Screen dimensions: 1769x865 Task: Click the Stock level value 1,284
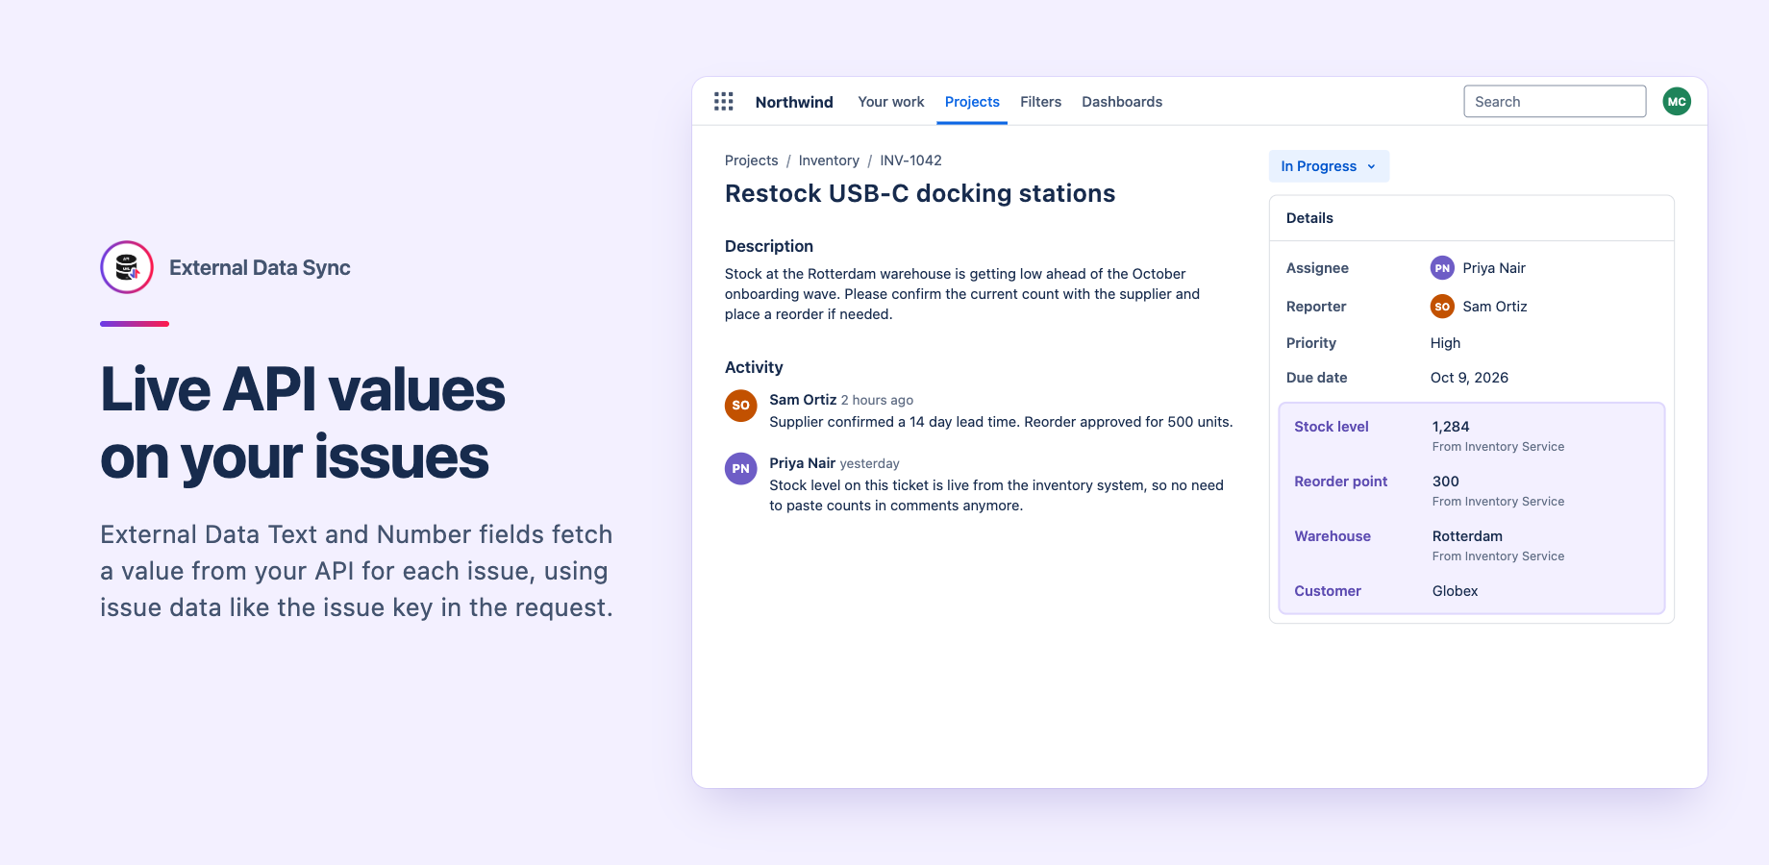(x=1451, y=427)
